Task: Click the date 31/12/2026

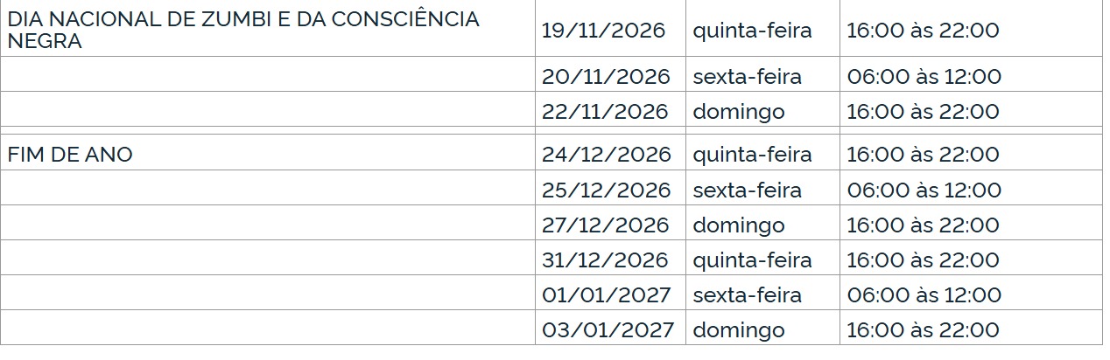Action: point(605,260)
